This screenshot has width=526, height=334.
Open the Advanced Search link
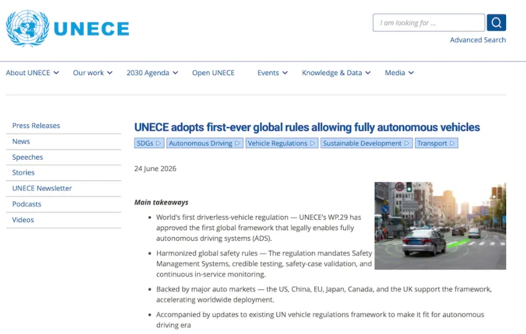click(477, 40)
